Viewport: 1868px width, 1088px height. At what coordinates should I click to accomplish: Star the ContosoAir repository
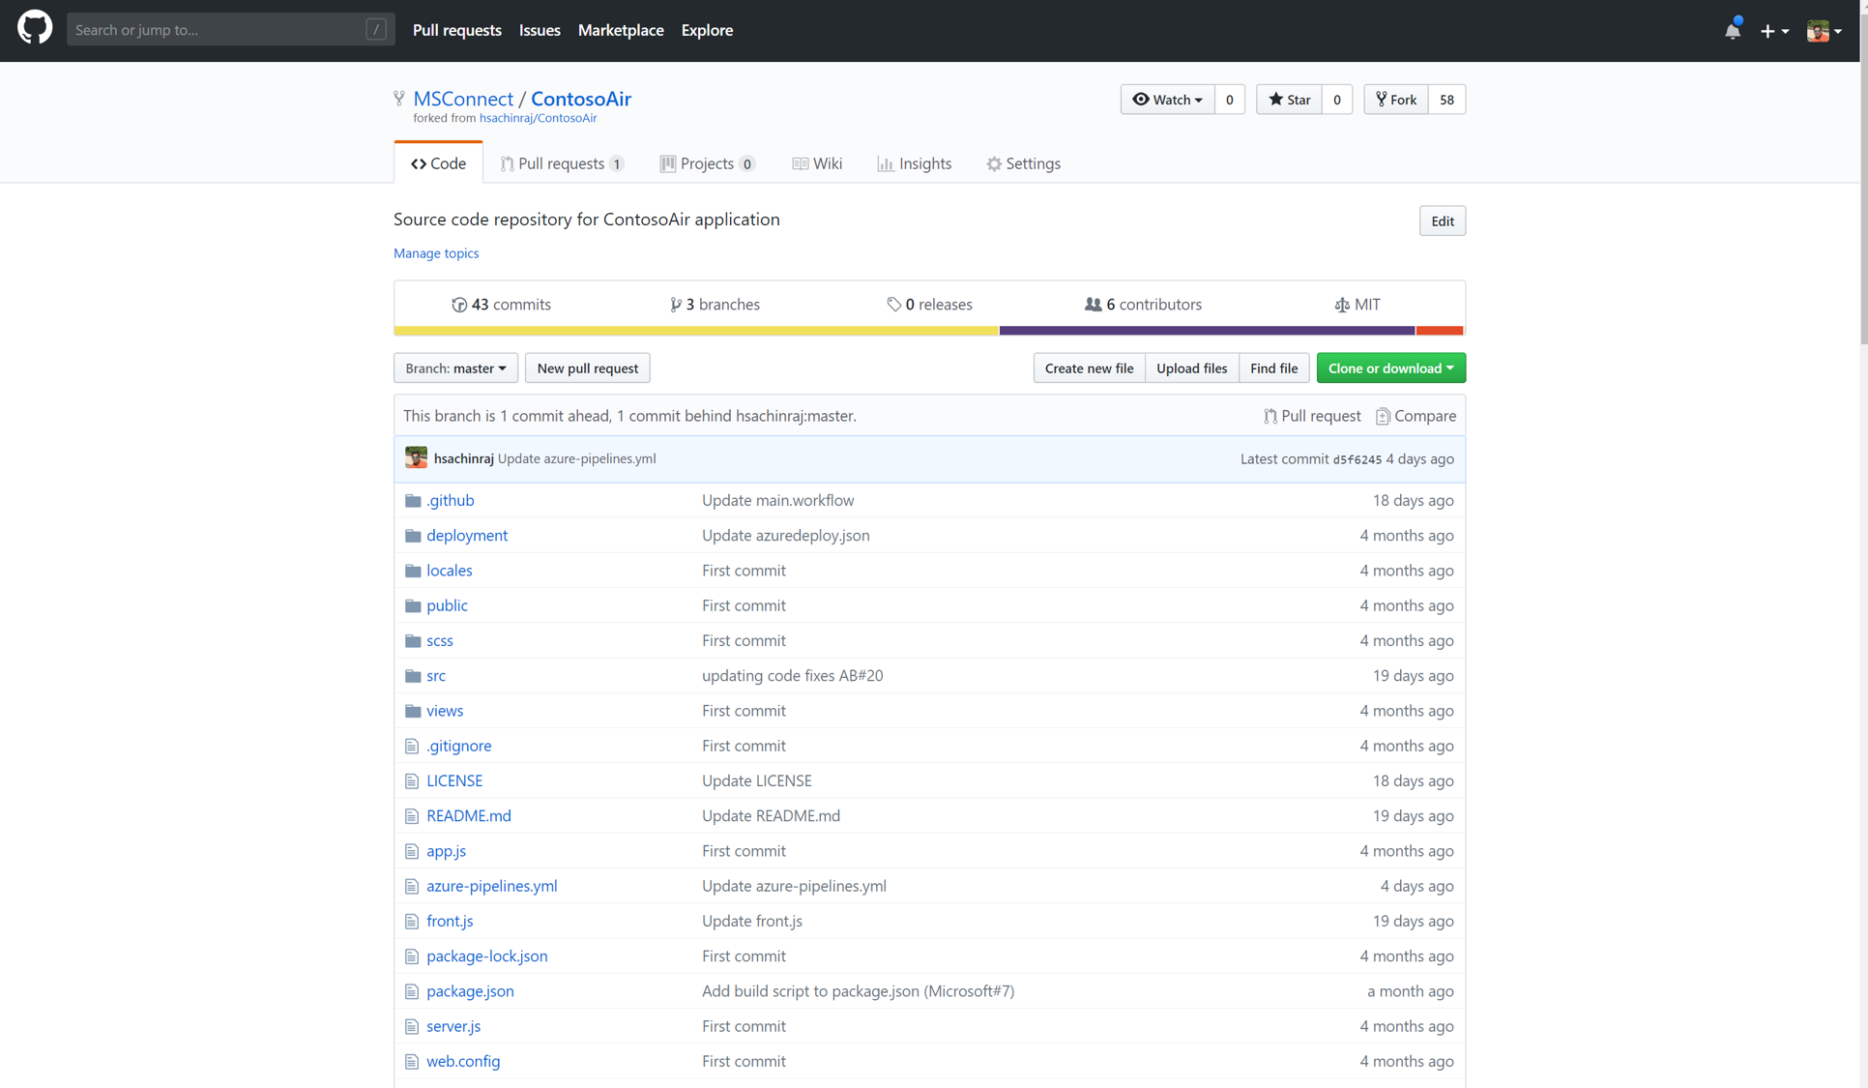[1289, 100]
